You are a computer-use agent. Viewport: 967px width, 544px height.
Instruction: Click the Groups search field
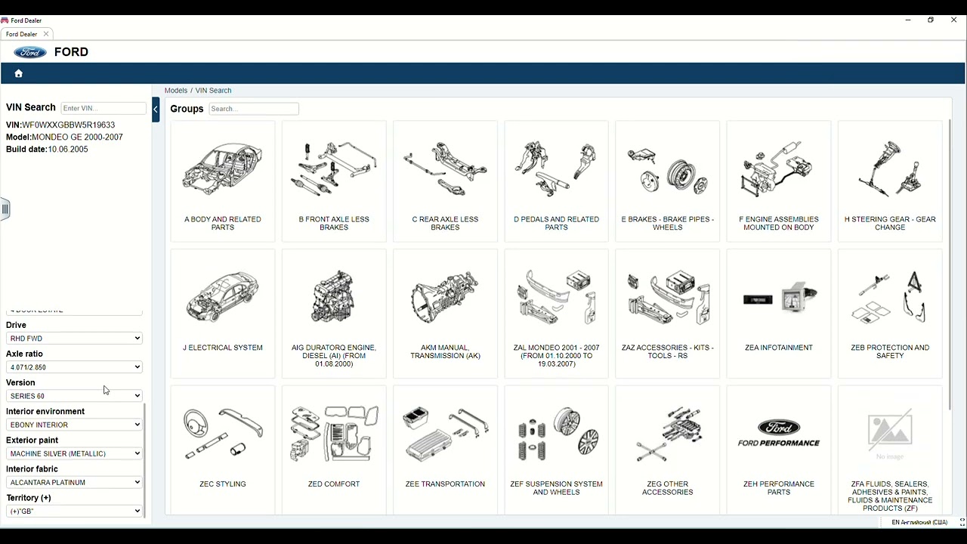click(254, 109)
